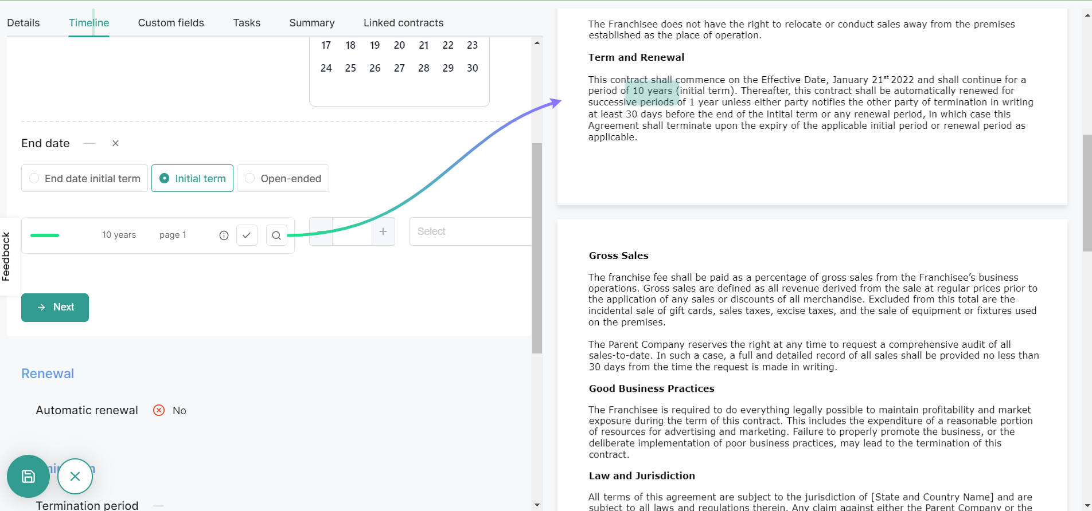
Task: Pick day 18 in the calendar
Action: coord(350,45)
